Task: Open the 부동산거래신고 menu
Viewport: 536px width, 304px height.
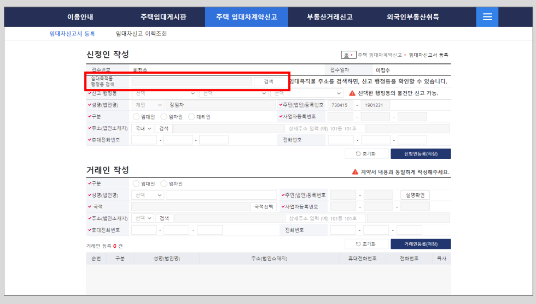Action: click(x=329, y=17)
